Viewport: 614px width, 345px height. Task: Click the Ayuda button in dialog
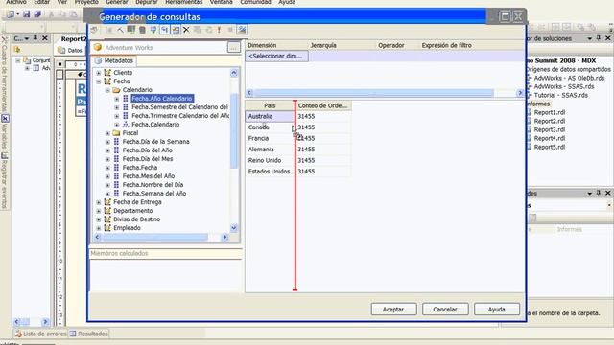(497, 309)
